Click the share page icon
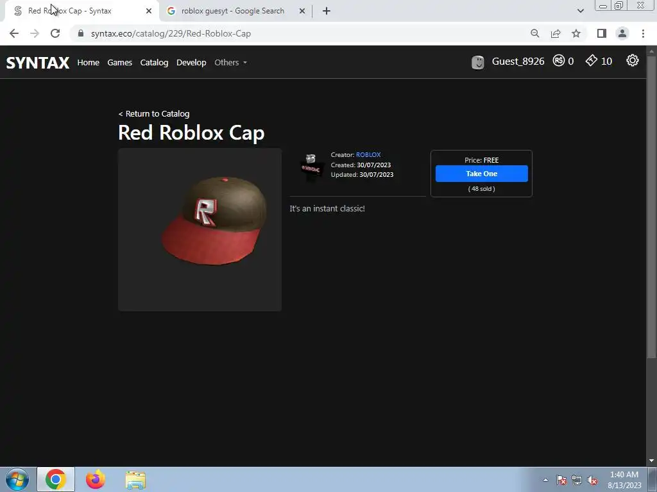This screenshot has height=492, width=657. (x=556, y=33)
